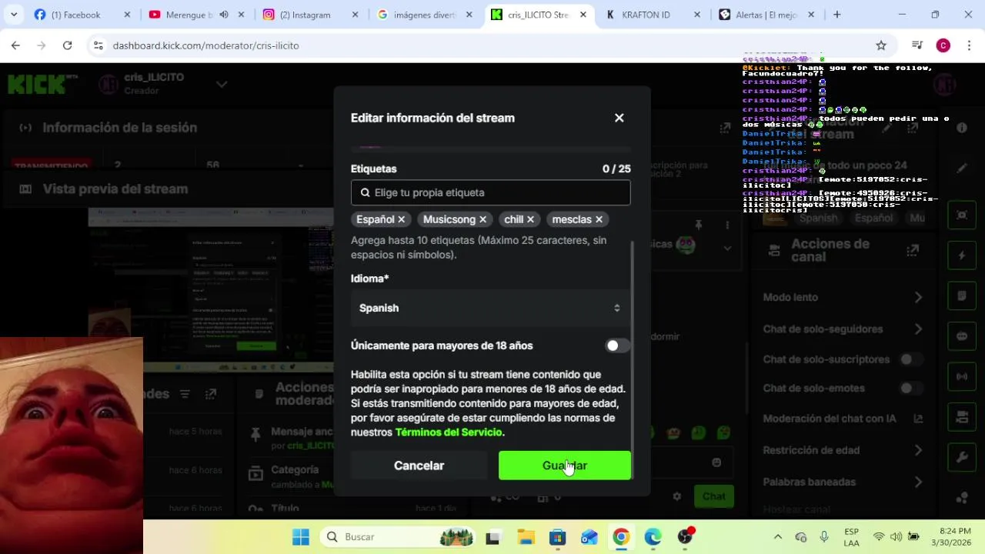
Task: Open the Windows Start menu
Action: tap(301, 537)
